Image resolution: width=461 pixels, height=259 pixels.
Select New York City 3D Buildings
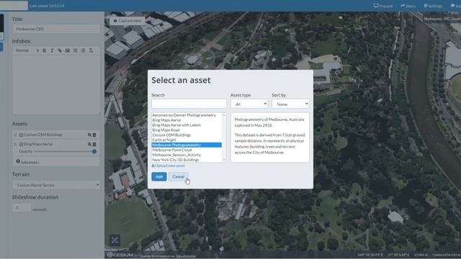[187, 160]
